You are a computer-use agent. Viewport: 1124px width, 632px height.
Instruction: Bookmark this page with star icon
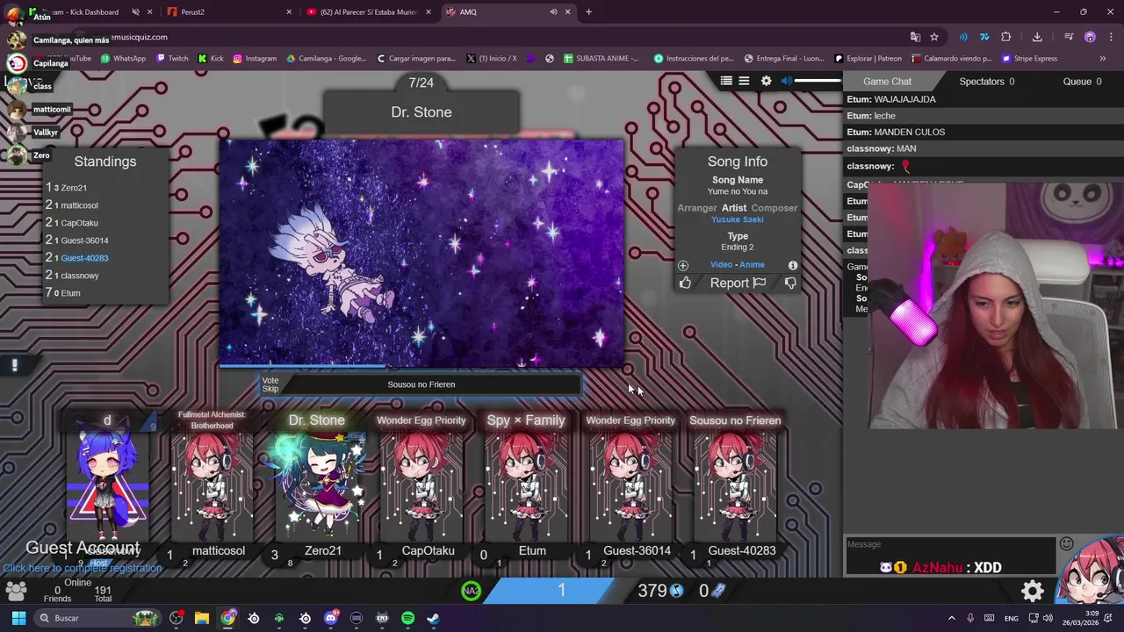click(x=934, y=37)
